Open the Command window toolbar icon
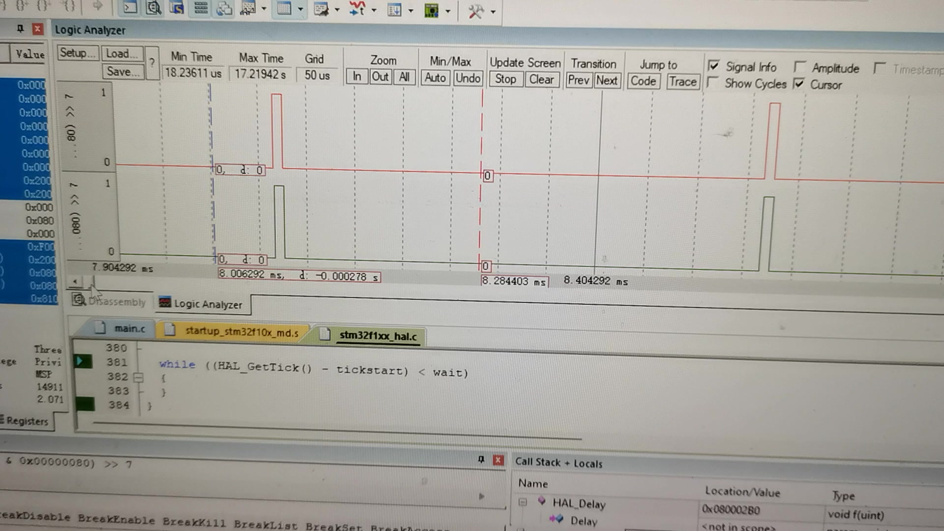This screenshot has width=944, height=531. (130, 8)
